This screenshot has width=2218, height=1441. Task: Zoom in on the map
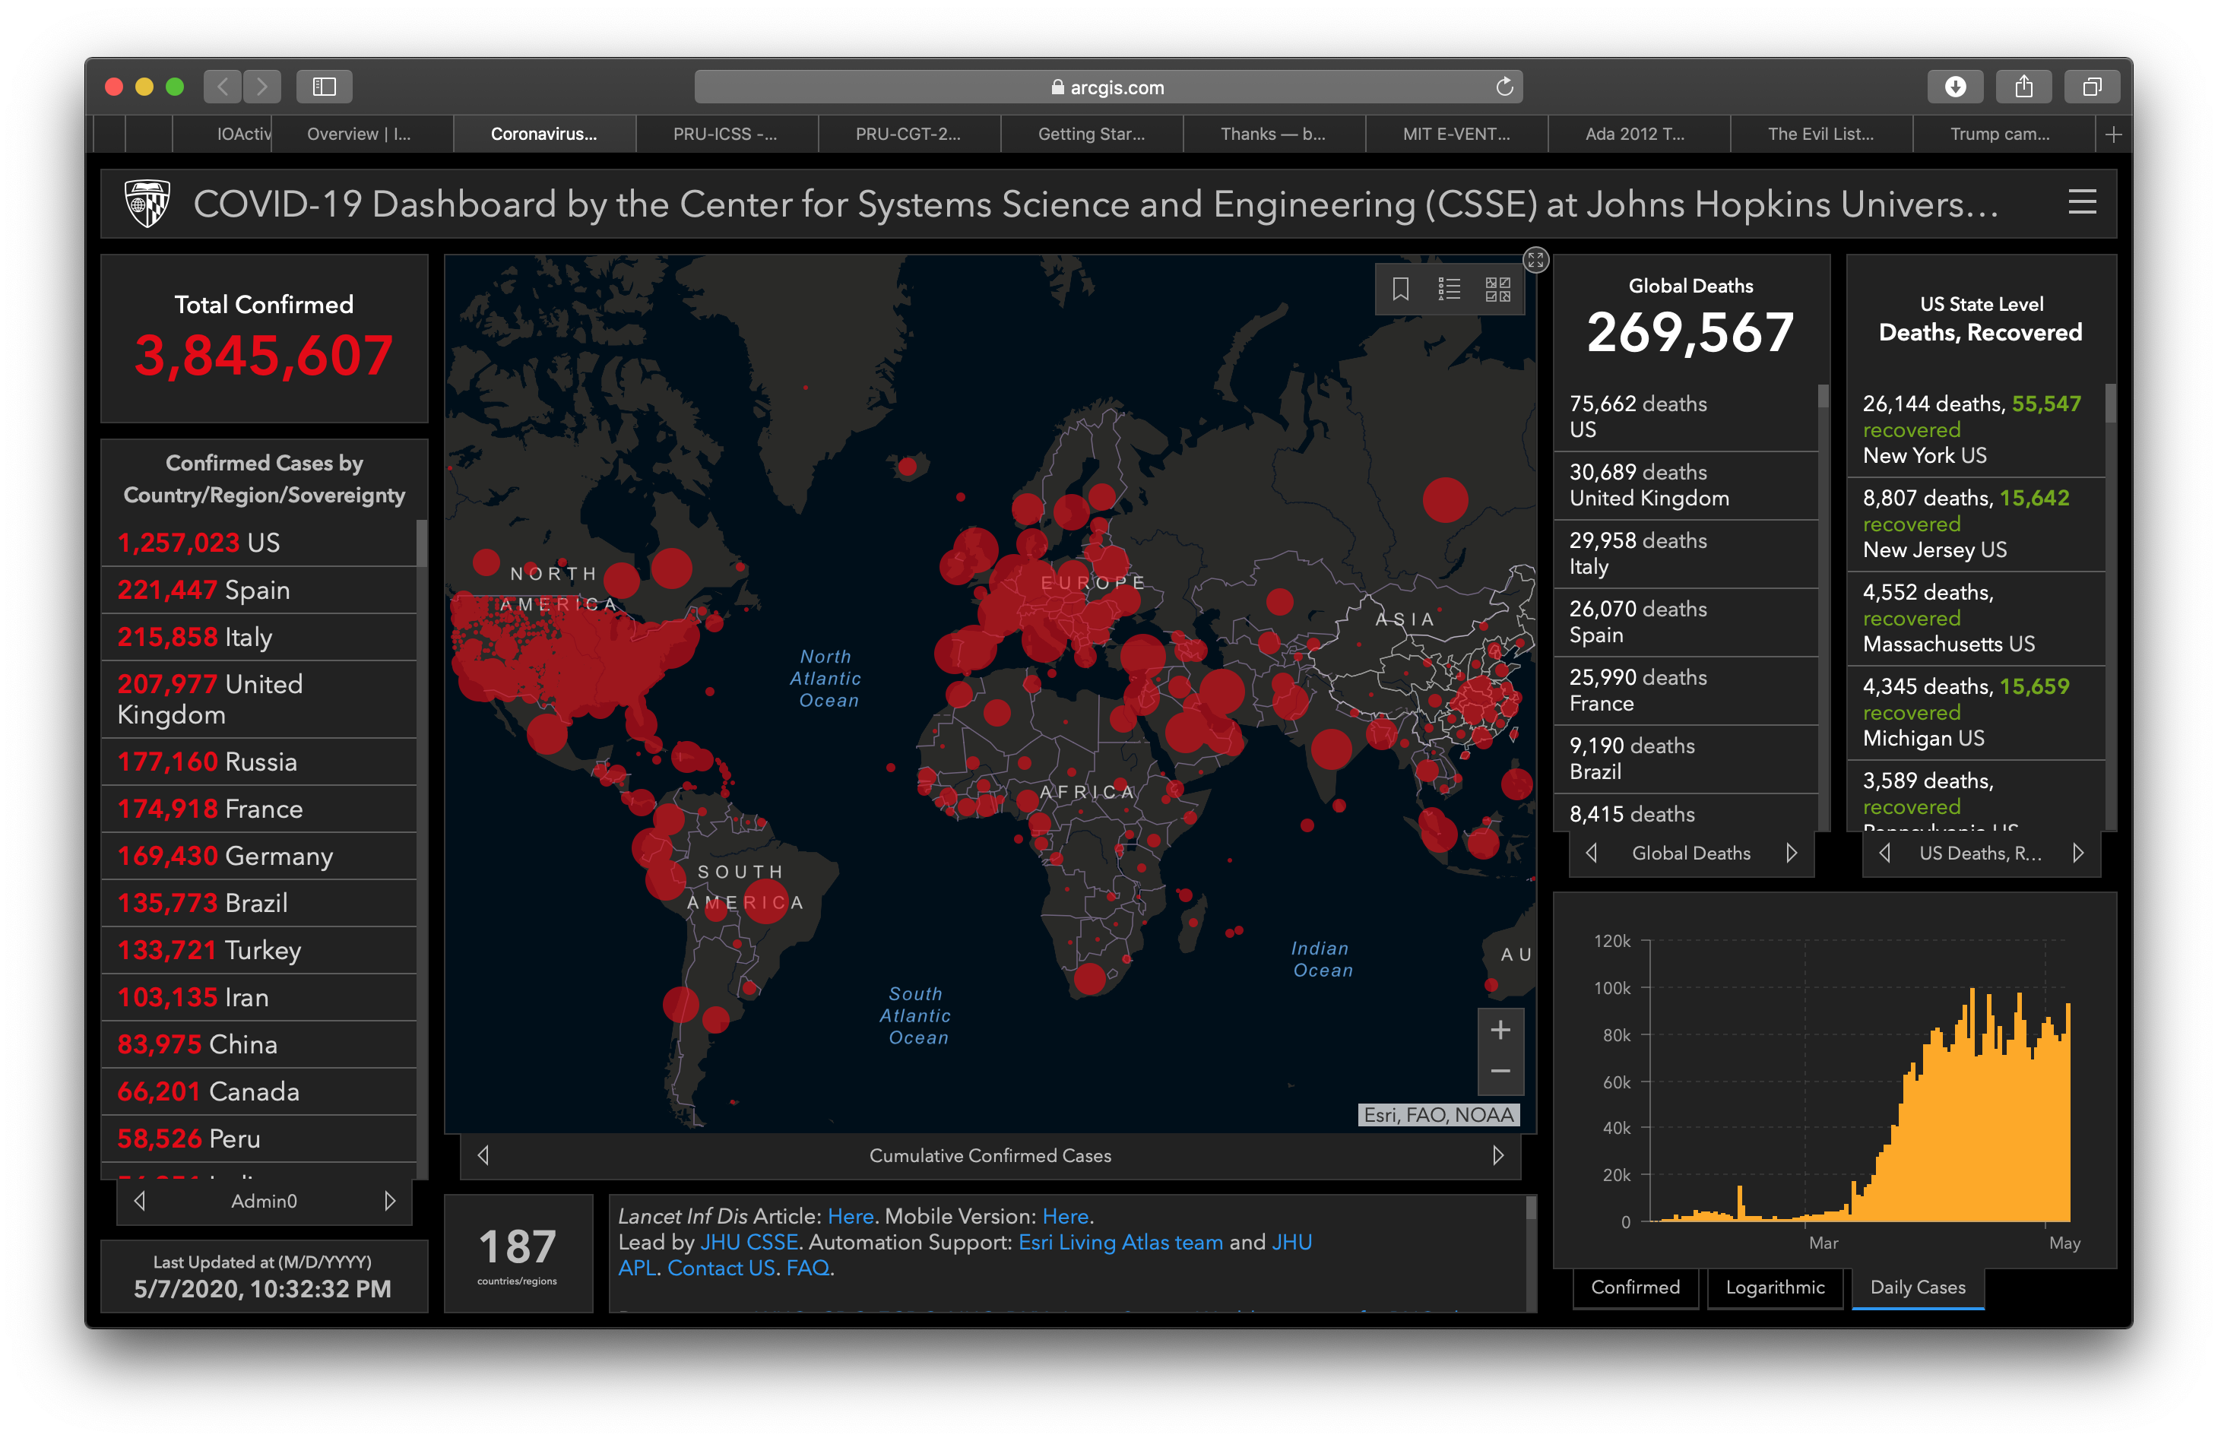coord(1500,1030)
